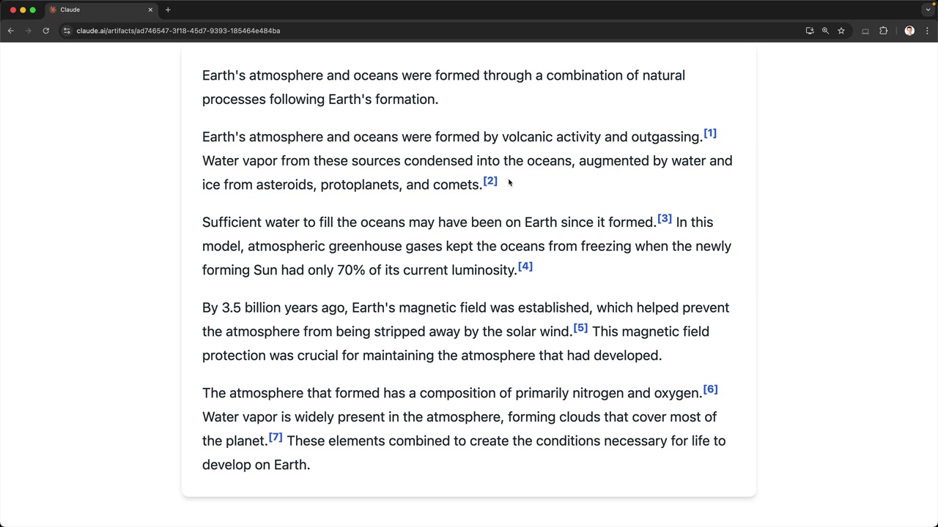Click the install app icon in address bar
The height and width of the screenshot is (527, 938).
tap(810, 31)
